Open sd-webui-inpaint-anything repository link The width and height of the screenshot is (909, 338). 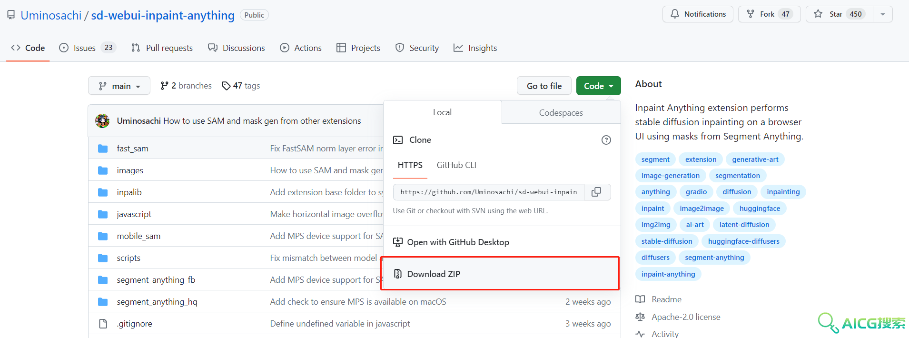coord(163,15)
